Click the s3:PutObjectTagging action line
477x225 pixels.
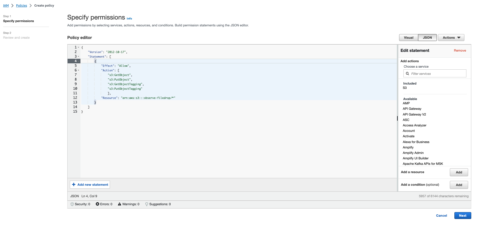[x=125, y=89]
